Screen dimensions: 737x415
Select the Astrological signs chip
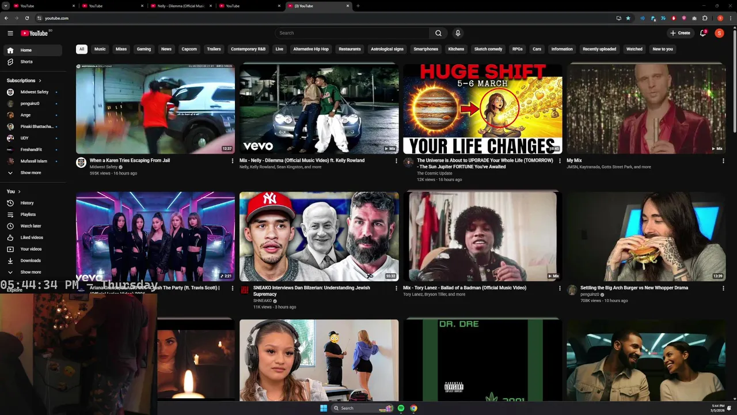[387, 49]
